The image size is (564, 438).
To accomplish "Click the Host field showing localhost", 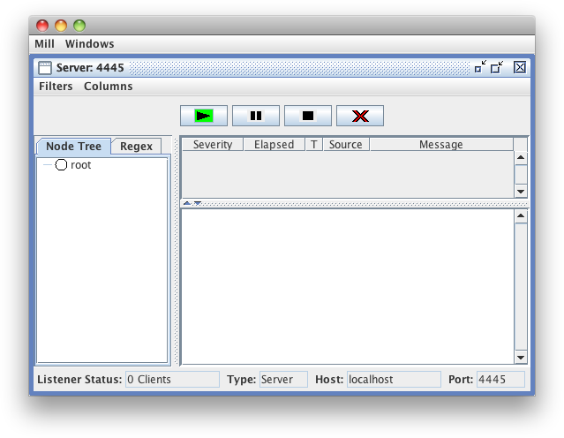I will tap(394, 380).
